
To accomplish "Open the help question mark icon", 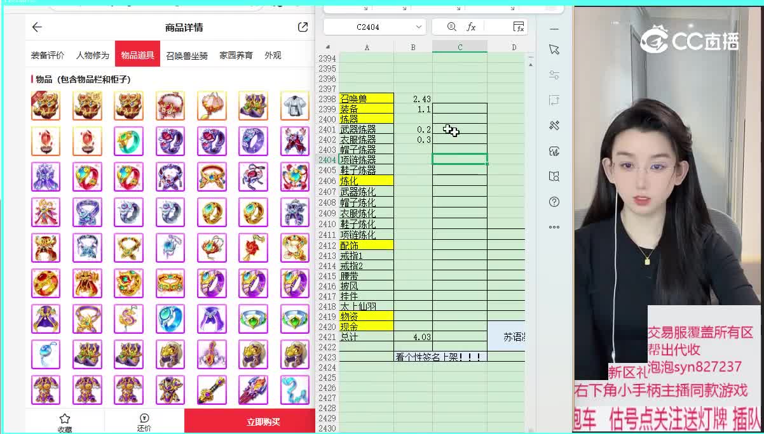I will [x=554, y=202].
